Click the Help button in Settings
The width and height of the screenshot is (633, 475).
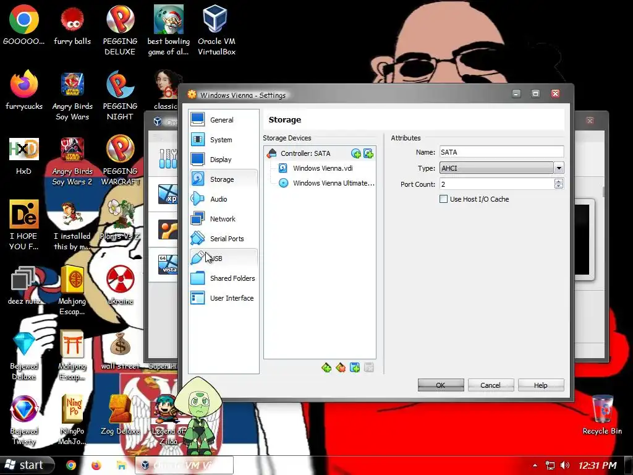(x=540, y=385)
